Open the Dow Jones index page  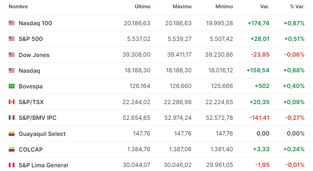click(x=34, y=55)
